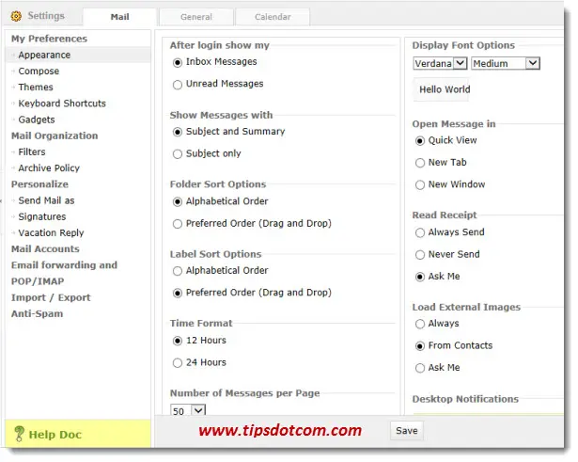Choose Preferred Order for Label Sort
The width and height of the screenshot is (578, 462).
click(178, 294)
